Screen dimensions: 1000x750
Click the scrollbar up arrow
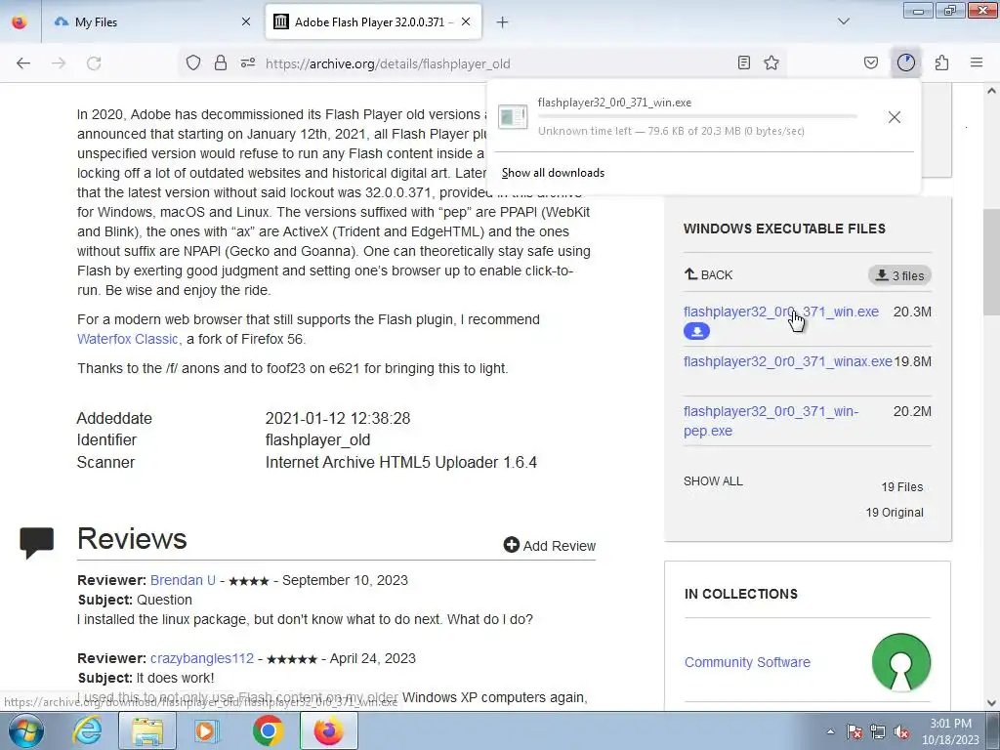tap(992, 91)
